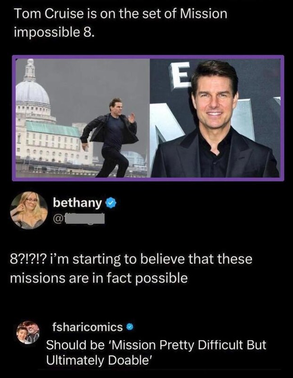This screenshot has height=378, width=293.
Task: Open the smiling portrait photo on the right
Action: [215, 118]
